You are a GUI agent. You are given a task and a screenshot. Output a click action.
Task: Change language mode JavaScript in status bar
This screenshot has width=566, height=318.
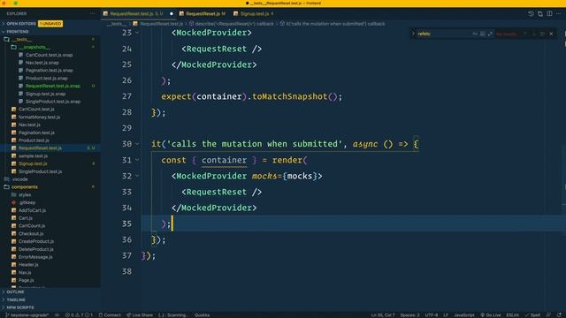(x=464, y=315)
